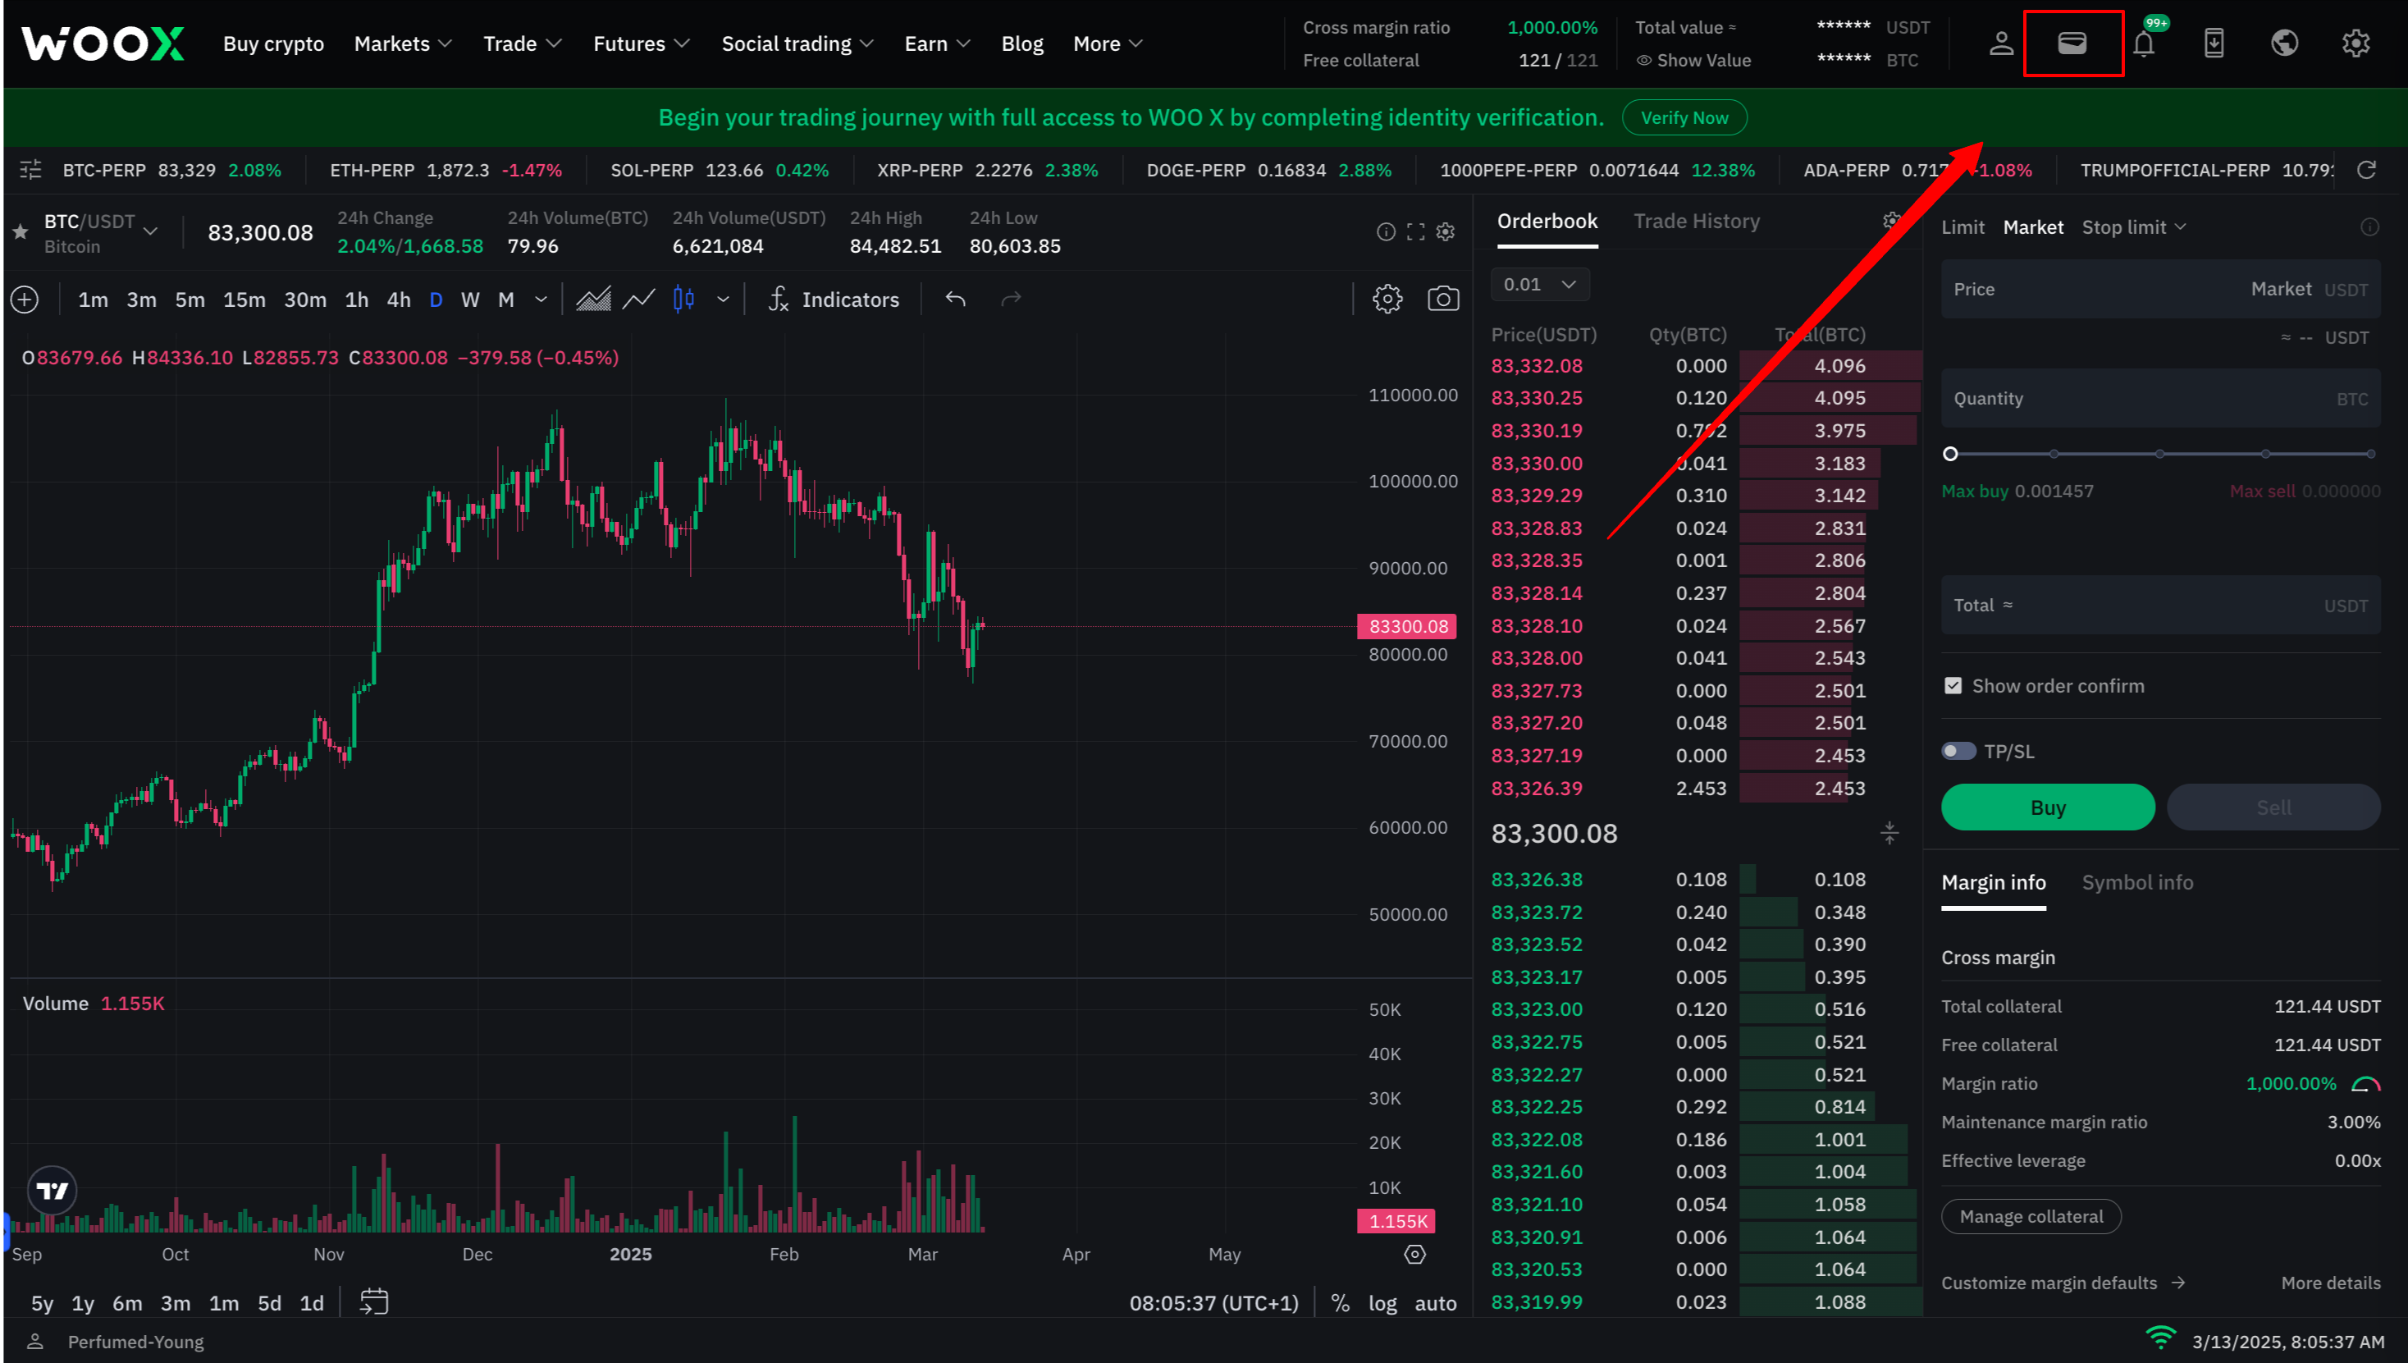Open order form info icon

point(2369,227)
